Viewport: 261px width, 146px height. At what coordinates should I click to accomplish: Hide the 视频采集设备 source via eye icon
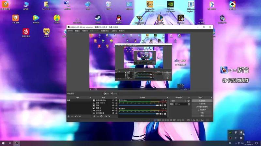click(x=113, y=101)
